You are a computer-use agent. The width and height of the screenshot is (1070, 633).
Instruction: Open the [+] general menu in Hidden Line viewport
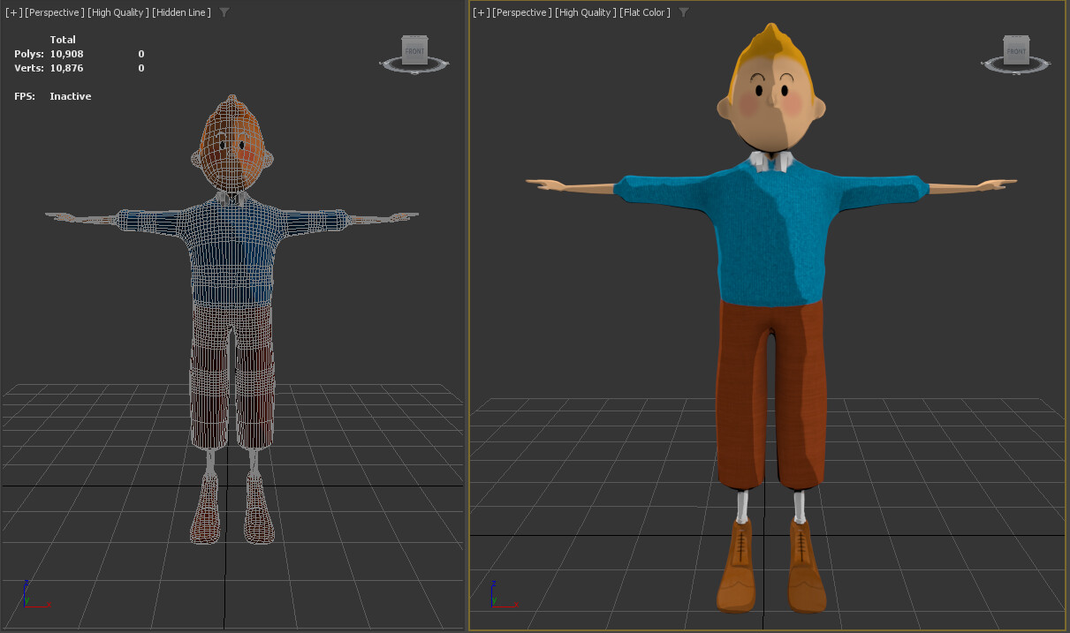point(14,12)
